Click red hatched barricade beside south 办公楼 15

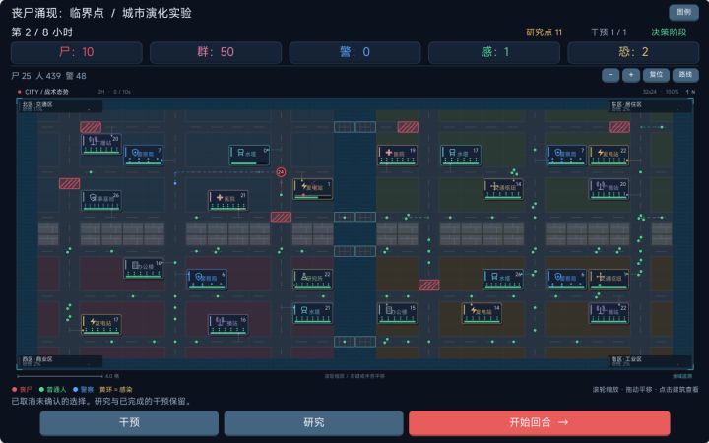click(x=428, y=285)
